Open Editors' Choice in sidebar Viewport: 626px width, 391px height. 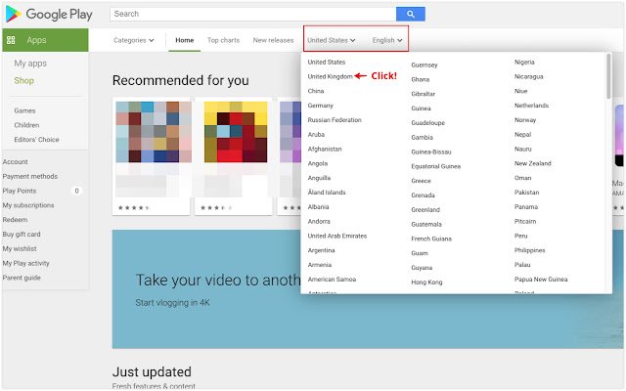click(x=36, y=139)
